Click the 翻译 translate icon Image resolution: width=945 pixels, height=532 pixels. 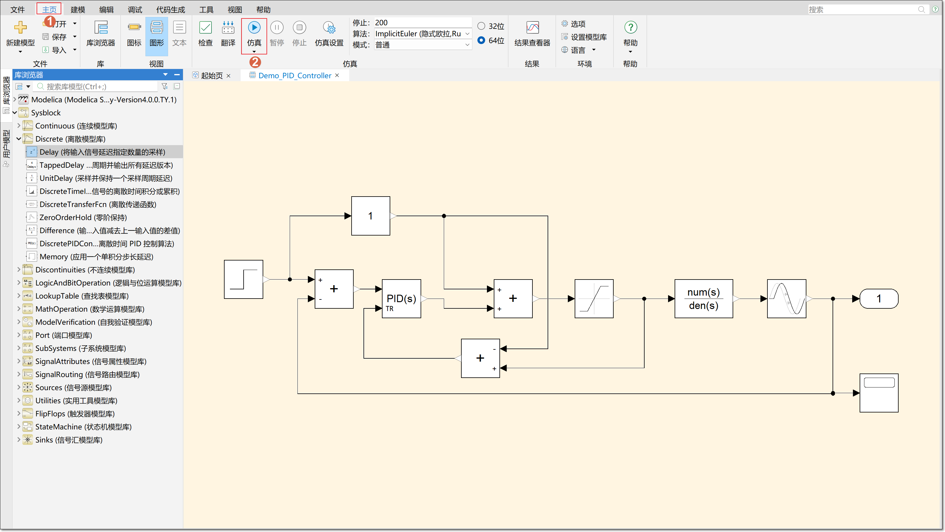tap(228, 27)
